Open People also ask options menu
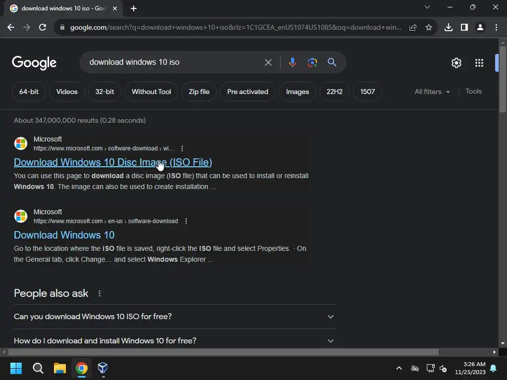 point(99,293)
